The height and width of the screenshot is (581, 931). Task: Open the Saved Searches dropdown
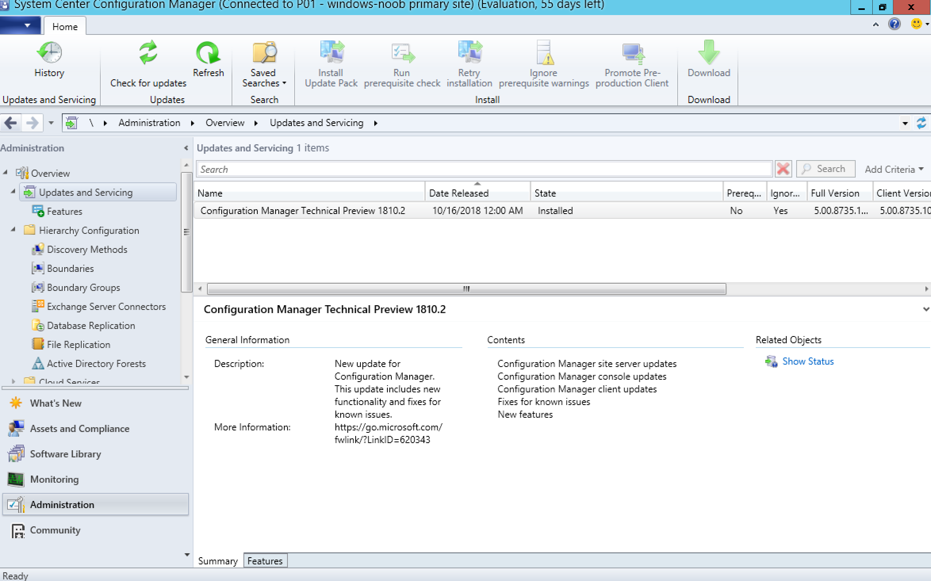pos(264,63)
